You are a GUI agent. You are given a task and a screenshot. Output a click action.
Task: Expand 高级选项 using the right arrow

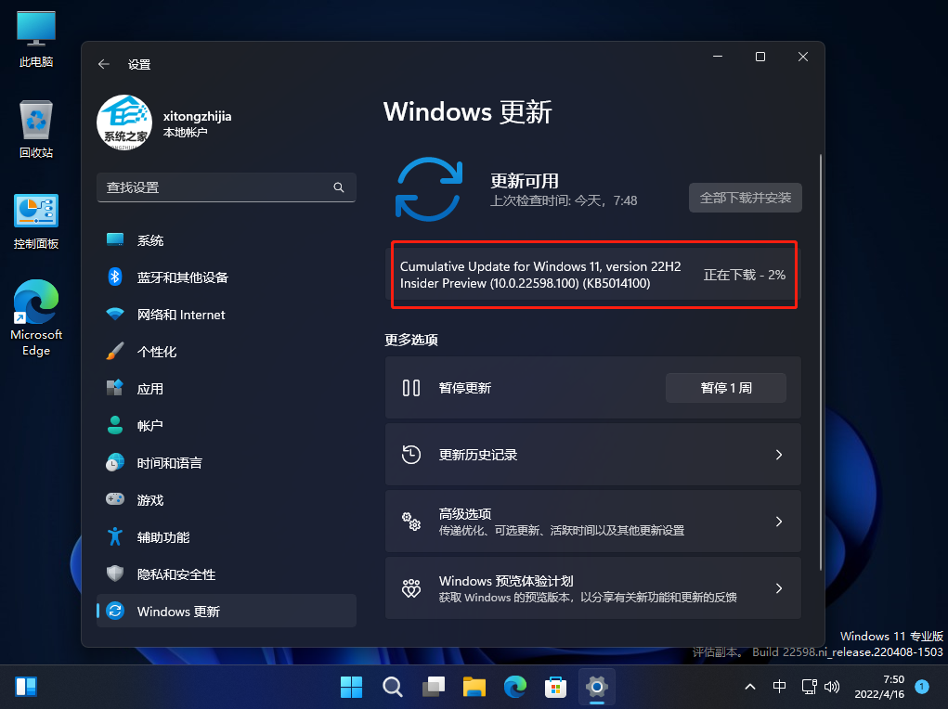(x=779, y=521)
